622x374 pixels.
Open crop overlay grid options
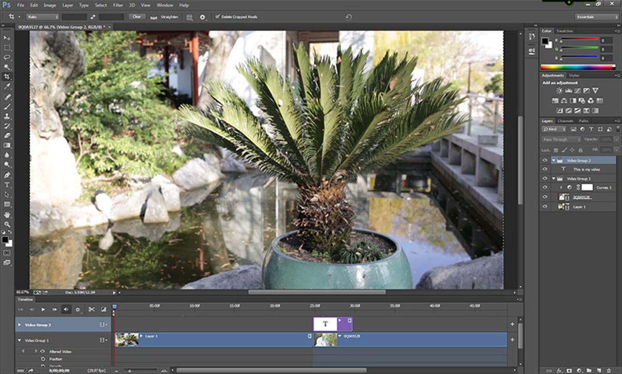click(190, 17)
